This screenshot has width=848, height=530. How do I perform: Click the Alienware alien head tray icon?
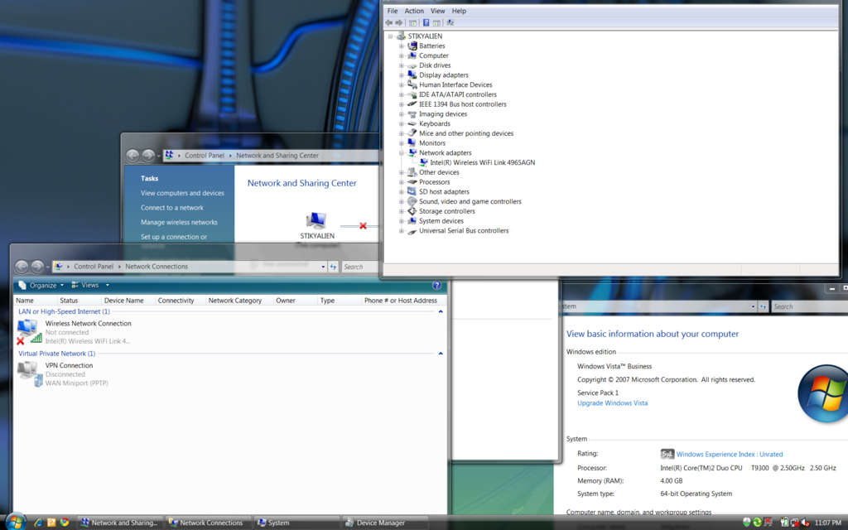746,522
